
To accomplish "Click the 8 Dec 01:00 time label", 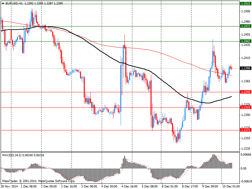I will pos(170,186).
